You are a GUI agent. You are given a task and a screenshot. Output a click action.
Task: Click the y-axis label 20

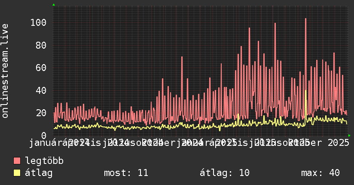[41, 113]
